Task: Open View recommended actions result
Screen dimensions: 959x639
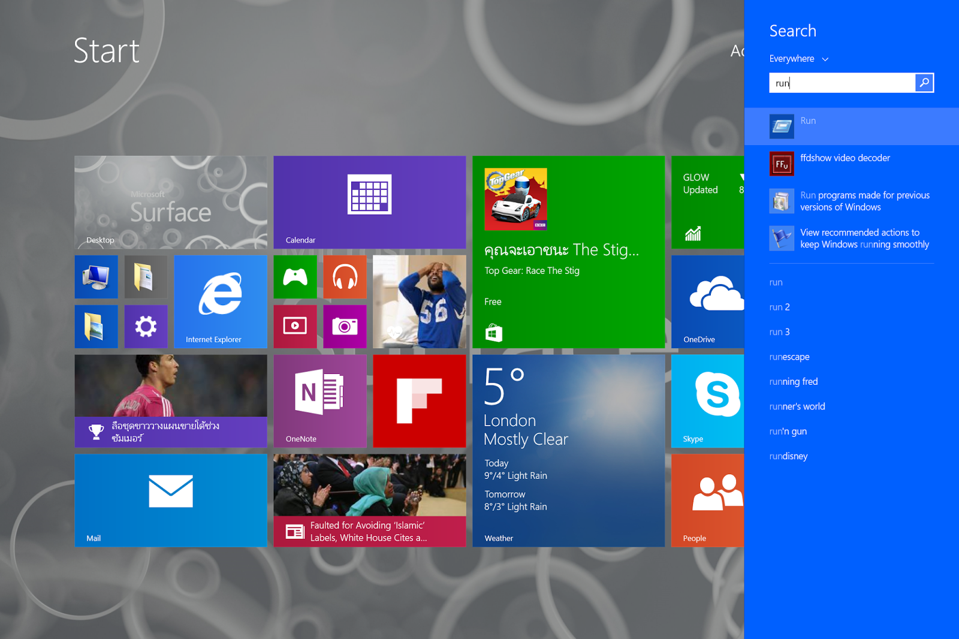Action: pos(852,238)
